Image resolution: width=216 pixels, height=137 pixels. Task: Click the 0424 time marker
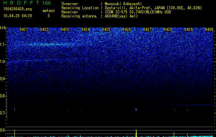point(86,29)
